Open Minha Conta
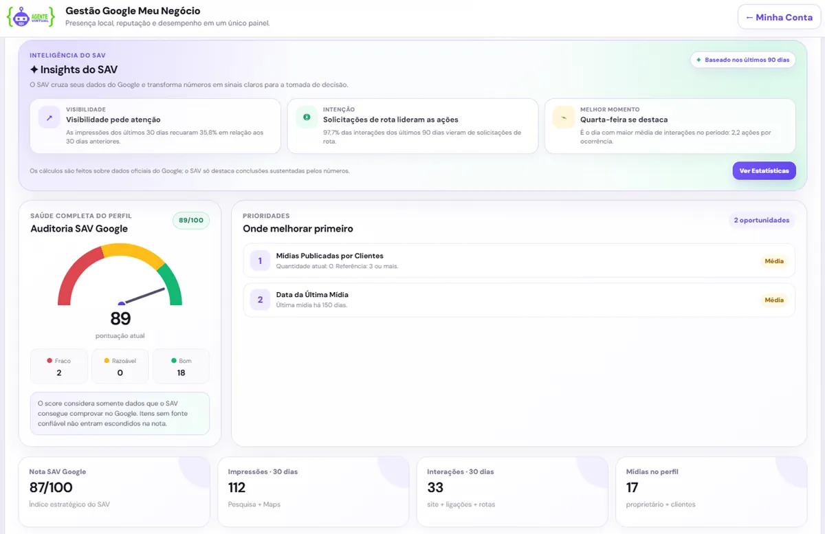This screenshot has height=534, width=825. click(x=779, y=17)
